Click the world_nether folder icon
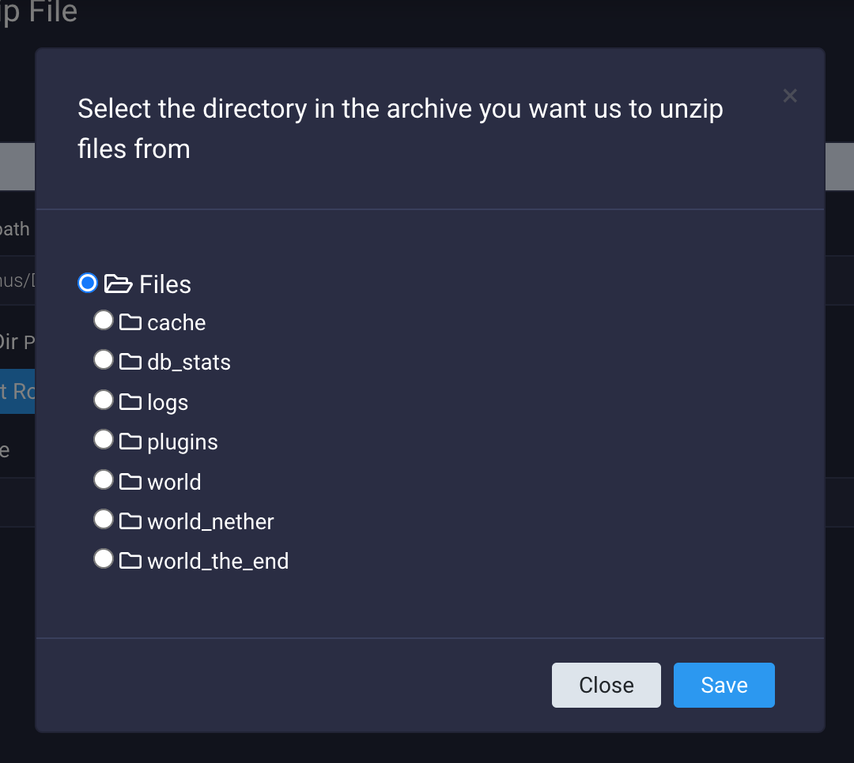Viewport: 854px width, 763px height. [130, 521]
